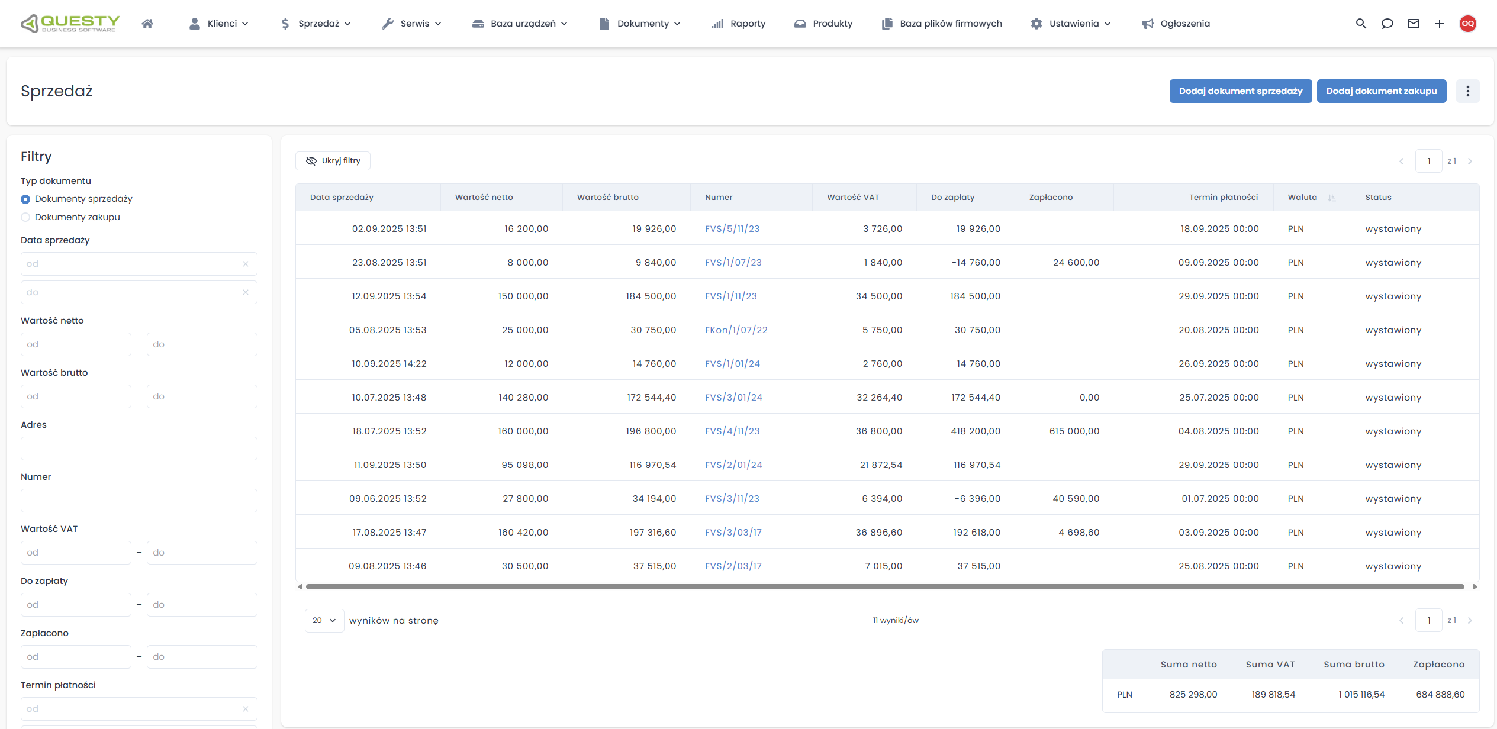Open the mail envelope icon
This screenshot has height=729, width=1497.
(1414, 24)
